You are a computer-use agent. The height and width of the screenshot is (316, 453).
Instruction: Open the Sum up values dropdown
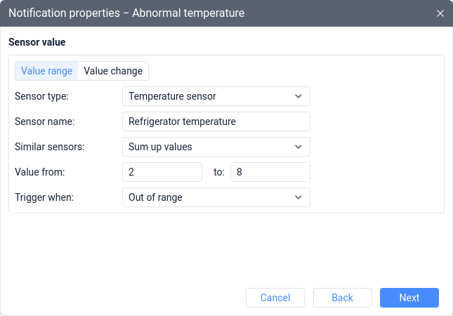(216, 147)
